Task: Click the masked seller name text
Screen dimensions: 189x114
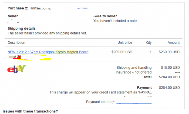Action: (x=18, y=21)
